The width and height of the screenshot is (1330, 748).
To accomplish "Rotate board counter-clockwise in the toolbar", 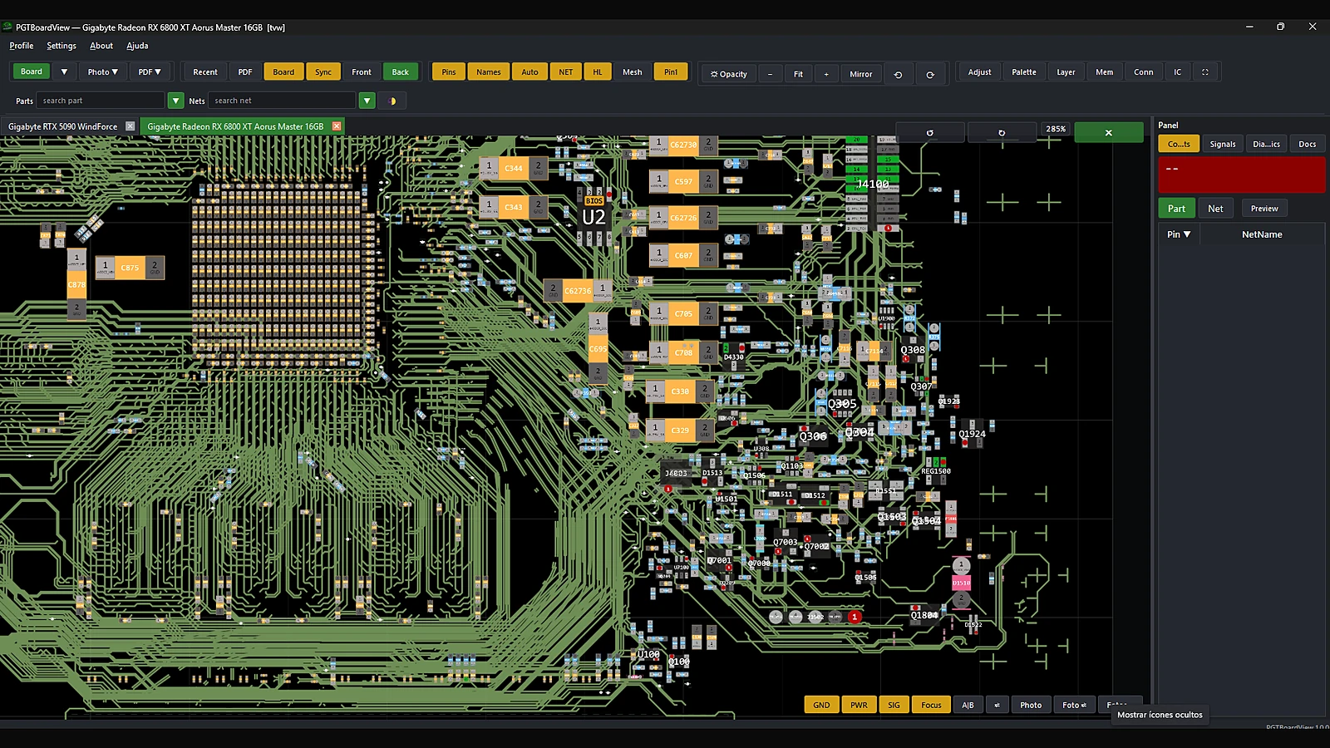I will 898,74.
